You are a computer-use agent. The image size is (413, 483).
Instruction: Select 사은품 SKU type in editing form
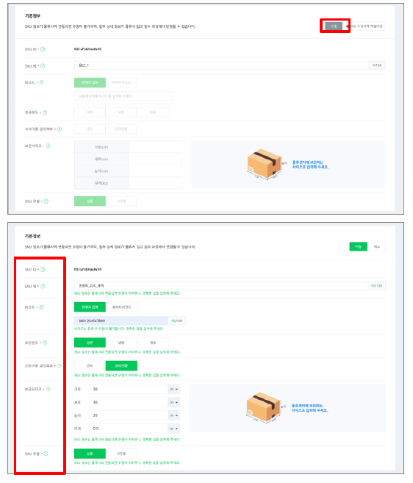tap(121, 454)
